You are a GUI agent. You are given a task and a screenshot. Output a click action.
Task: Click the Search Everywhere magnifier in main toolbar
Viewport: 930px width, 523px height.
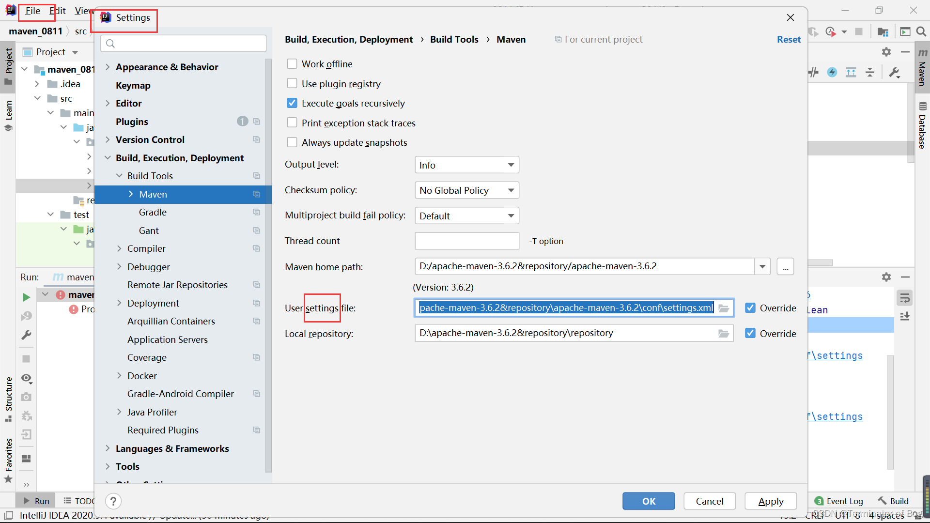(921, 32)
